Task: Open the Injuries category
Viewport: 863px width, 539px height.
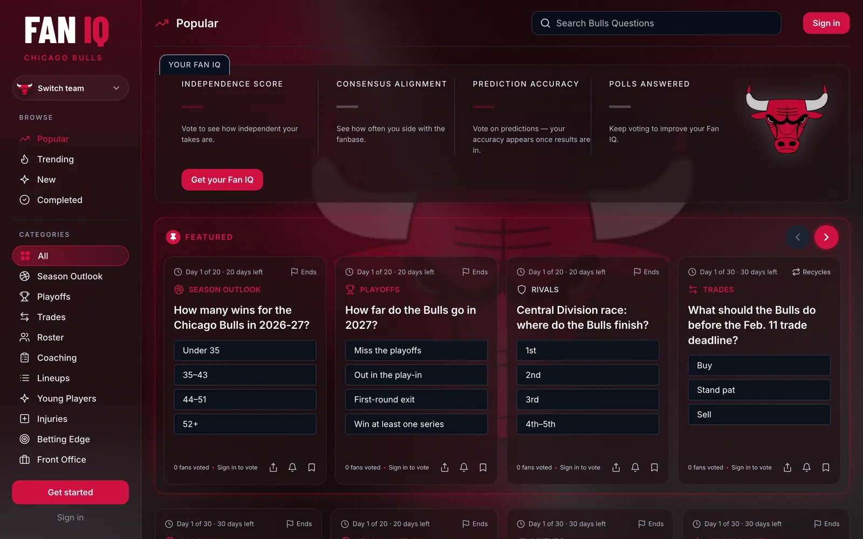Action: click(70, 419)
